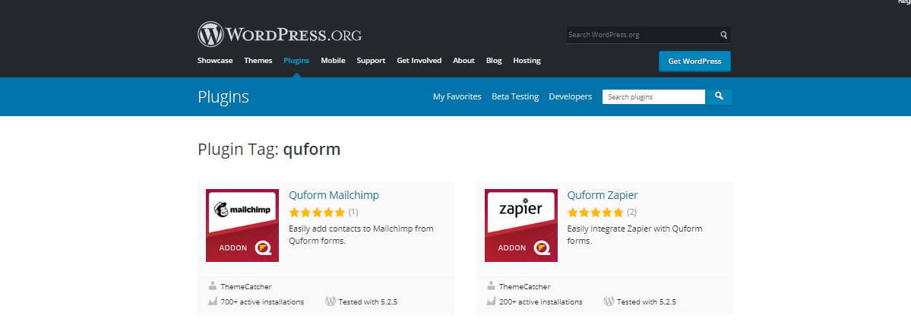The image size is (911, 328).
Task: Click the author icon beside Mailchimp ThemeCatcher
Action: 212,285
